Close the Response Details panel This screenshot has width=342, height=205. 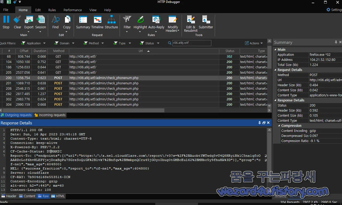(268, 123)
